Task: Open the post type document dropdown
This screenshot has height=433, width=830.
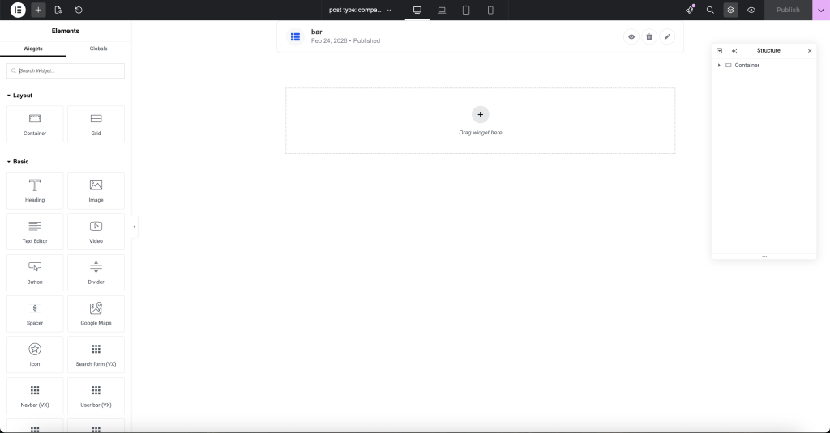Action: click(360, 10)
